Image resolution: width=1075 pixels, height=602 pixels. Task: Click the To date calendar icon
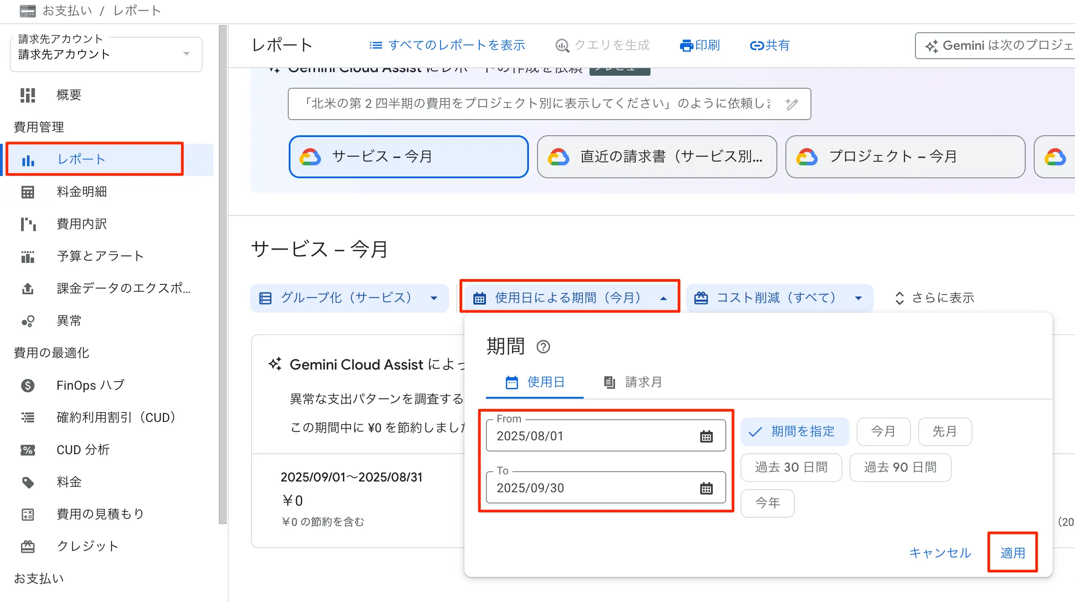[706, 488]
